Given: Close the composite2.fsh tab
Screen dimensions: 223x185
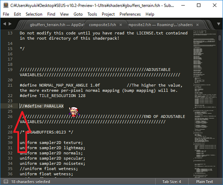Looking at the screenshot, I should coord(197,25).
